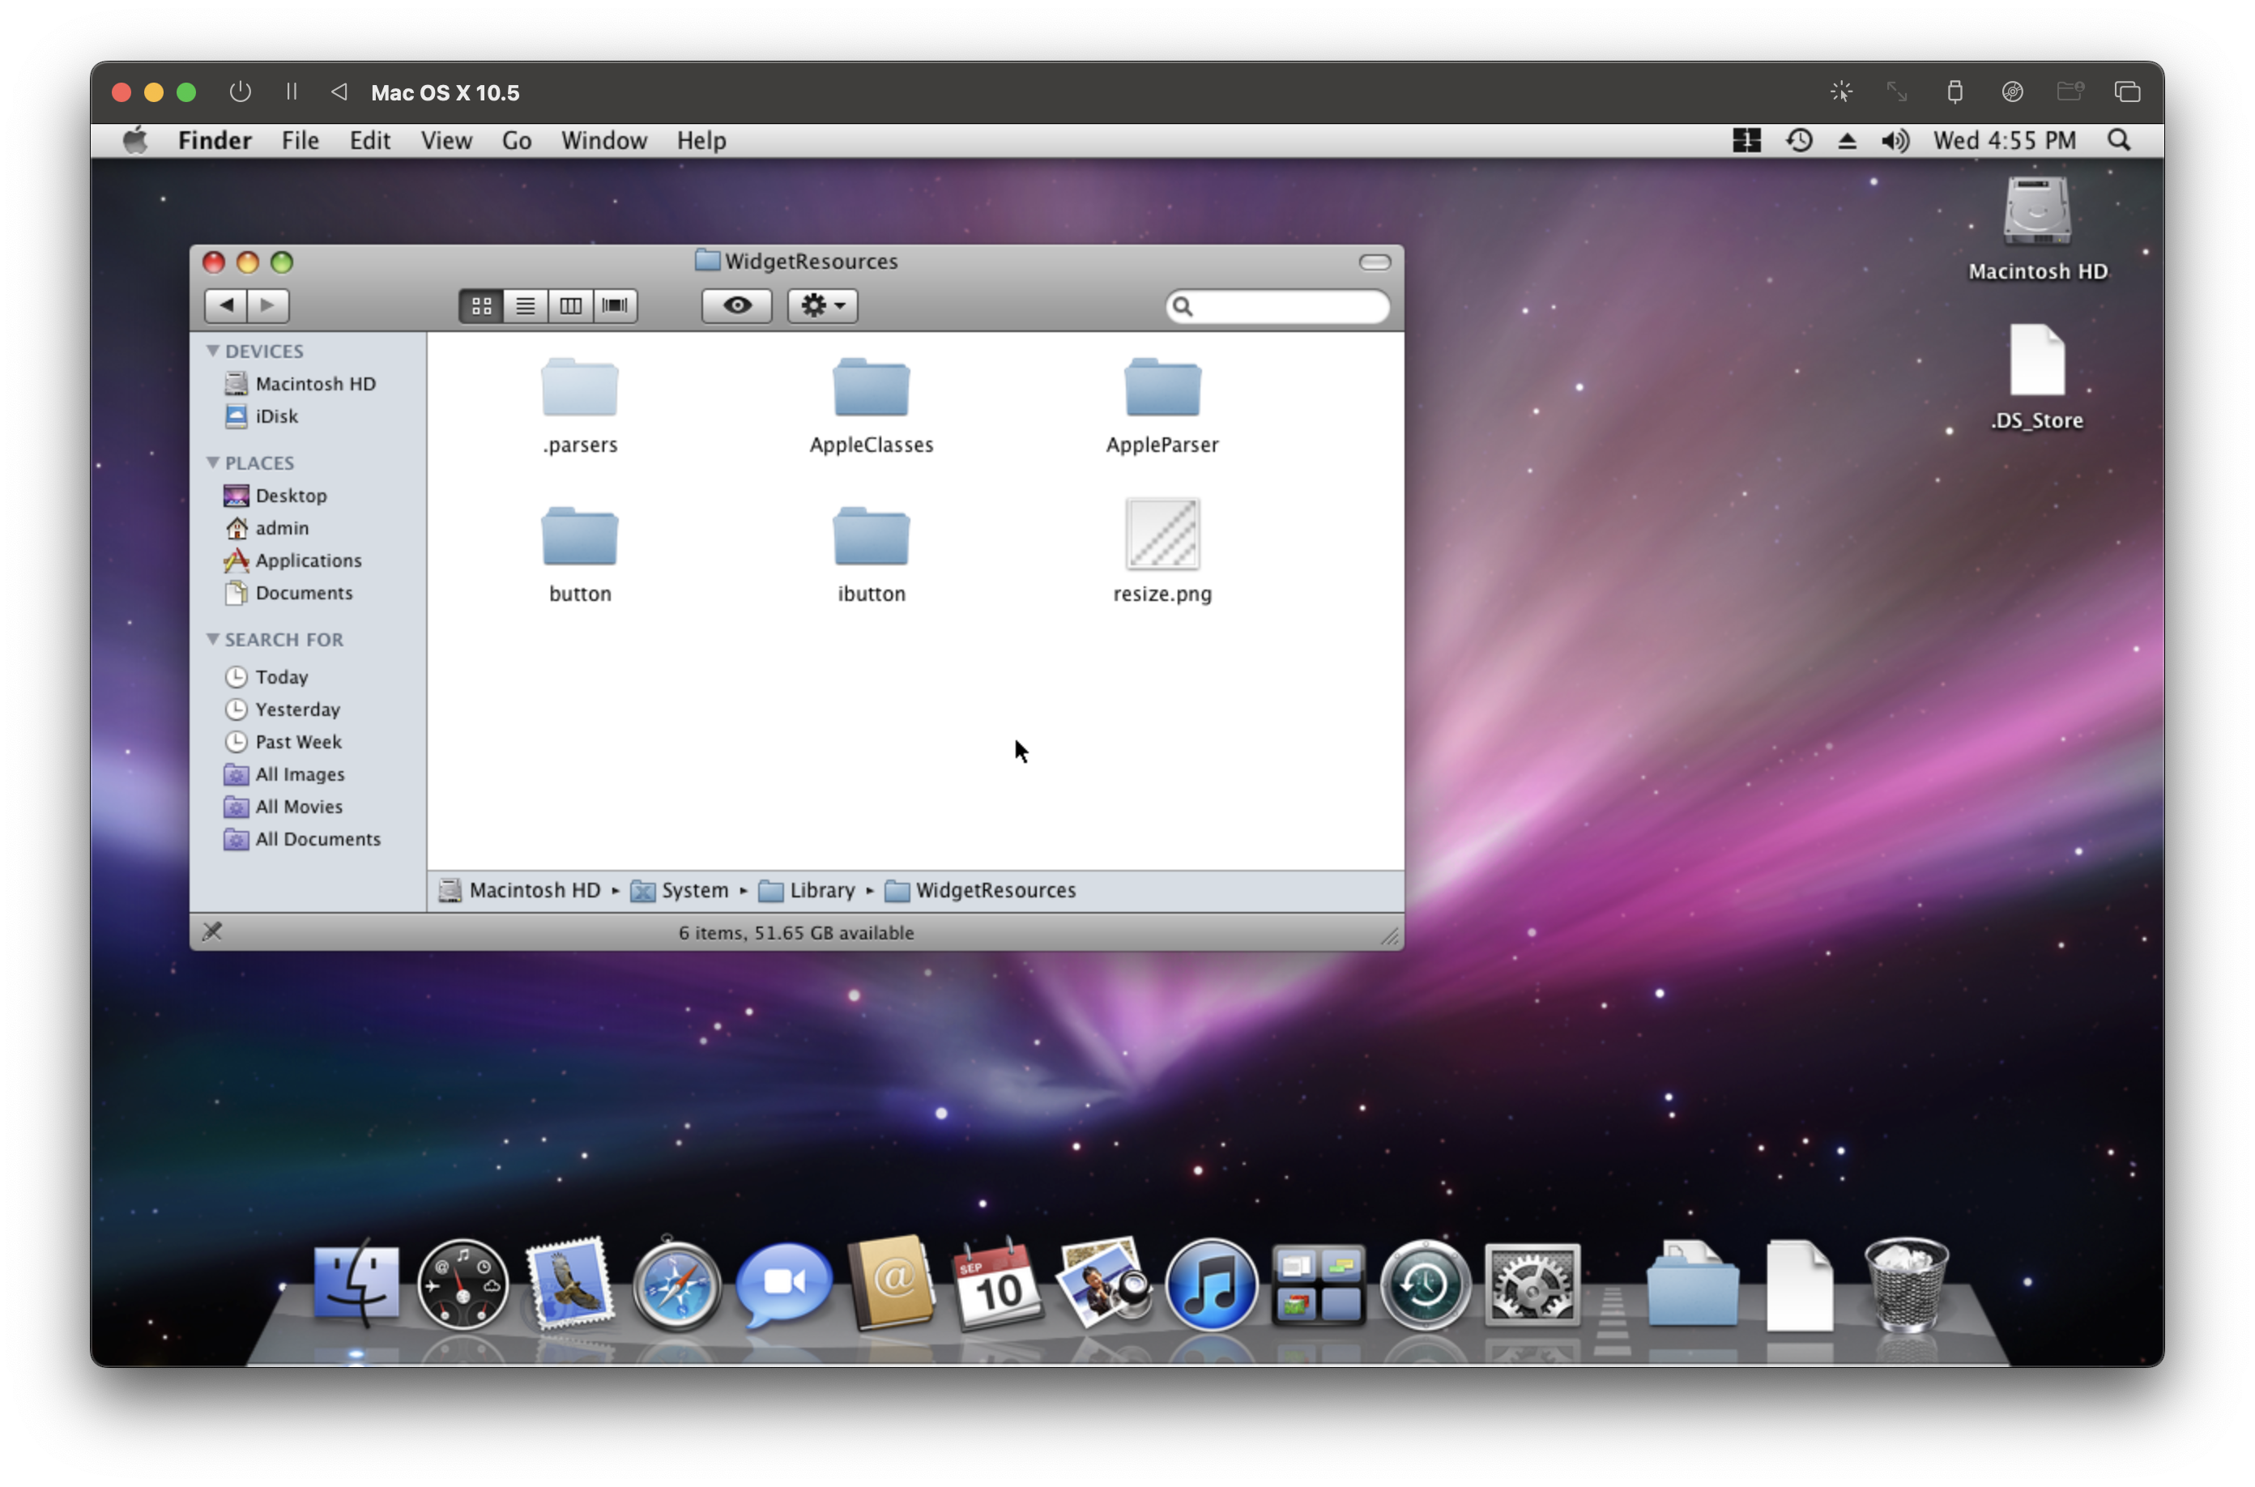Select iDisk in the sidebar
This screenshot has width=2255, height=1487.
(262, 416)
